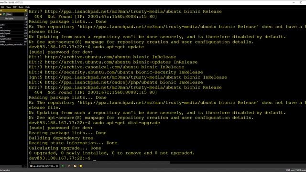Click the 'sudo apt-get update' command line

(x=119, y=47)
